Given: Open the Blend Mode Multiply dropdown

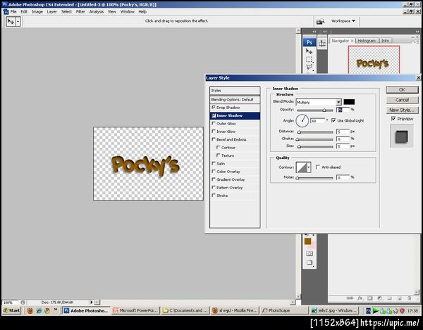Looking at the screenshot, I should coord(319,102).
